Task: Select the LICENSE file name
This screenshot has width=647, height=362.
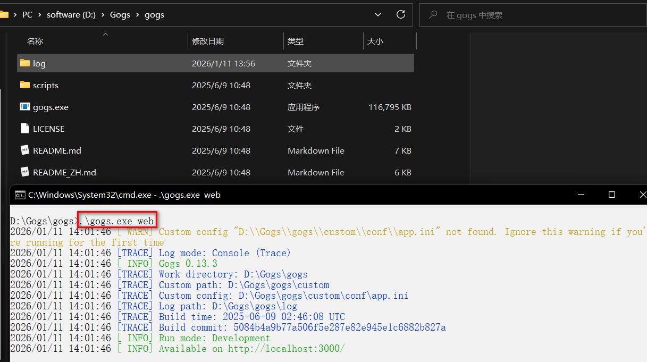Action: [x=48, y=129]
